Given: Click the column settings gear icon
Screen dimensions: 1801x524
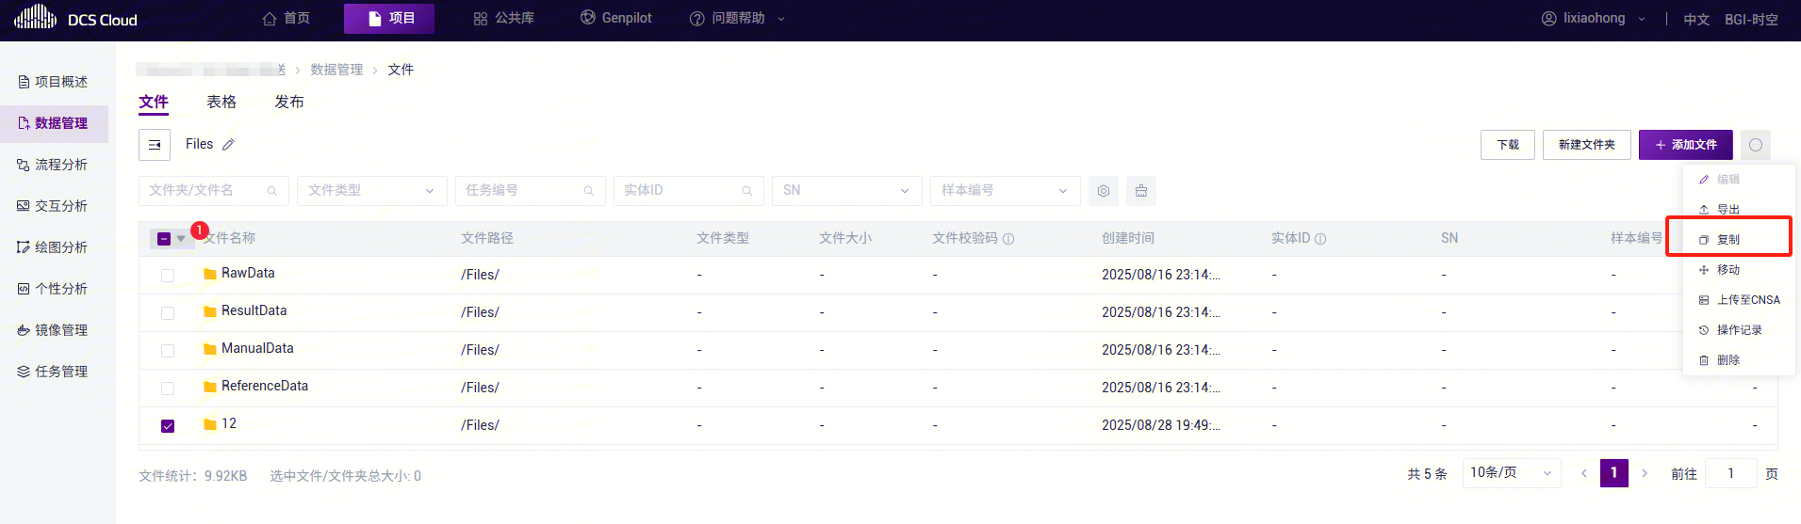Looking at the screenshot, I should [x=1104, y=191].
